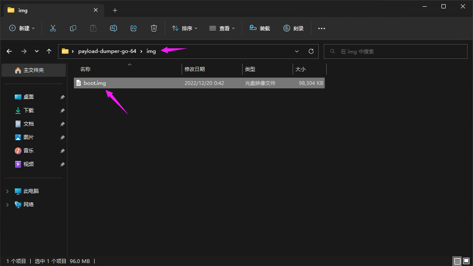Open 图片 (Pictures) in sidebar
Viewport: 473px width, 266px height.
(28, 137)
